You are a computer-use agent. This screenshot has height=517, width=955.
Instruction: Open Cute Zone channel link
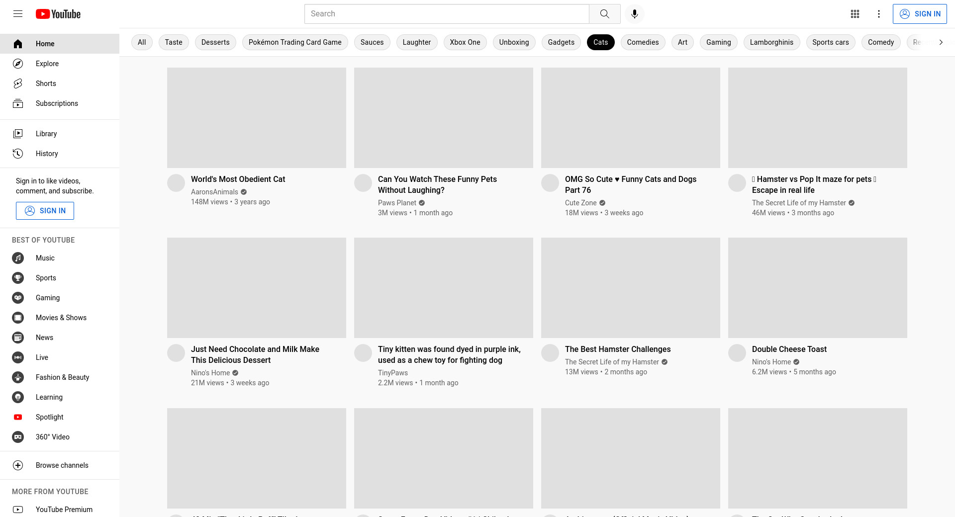(580, 203)
